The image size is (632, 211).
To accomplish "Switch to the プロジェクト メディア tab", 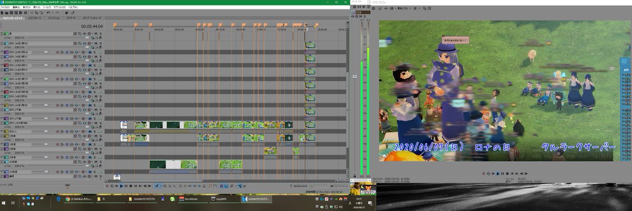I will pos(12,18).
